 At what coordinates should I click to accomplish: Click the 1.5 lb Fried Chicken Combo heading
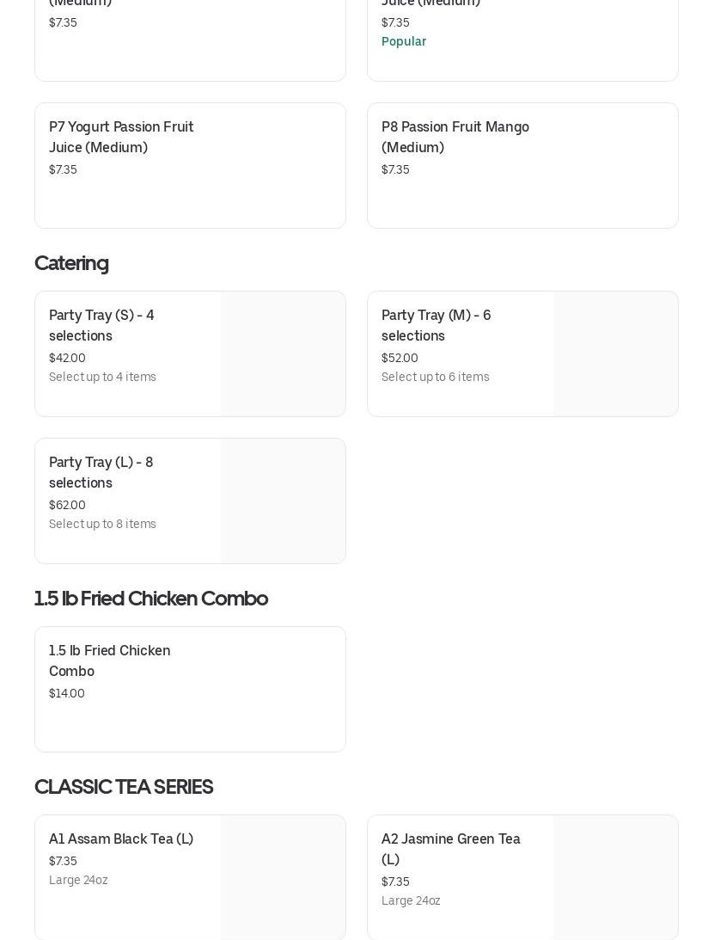[x=151, y=599]
